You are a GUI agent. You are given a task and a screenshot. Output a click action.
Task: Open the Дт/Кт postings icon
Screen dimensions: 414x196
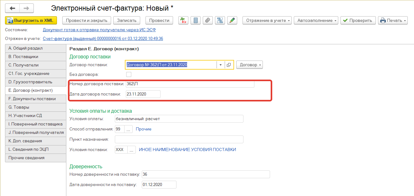183,20
